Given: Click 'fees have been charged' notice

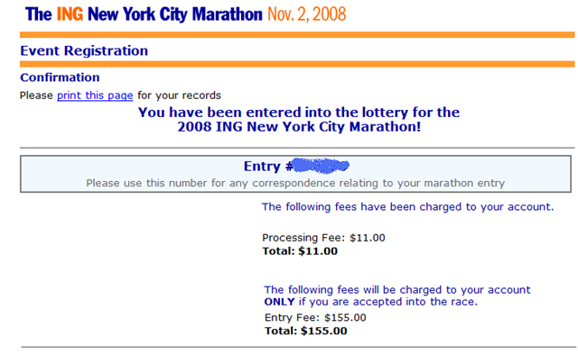Looking at the screenshot, I should coord(407,206).
